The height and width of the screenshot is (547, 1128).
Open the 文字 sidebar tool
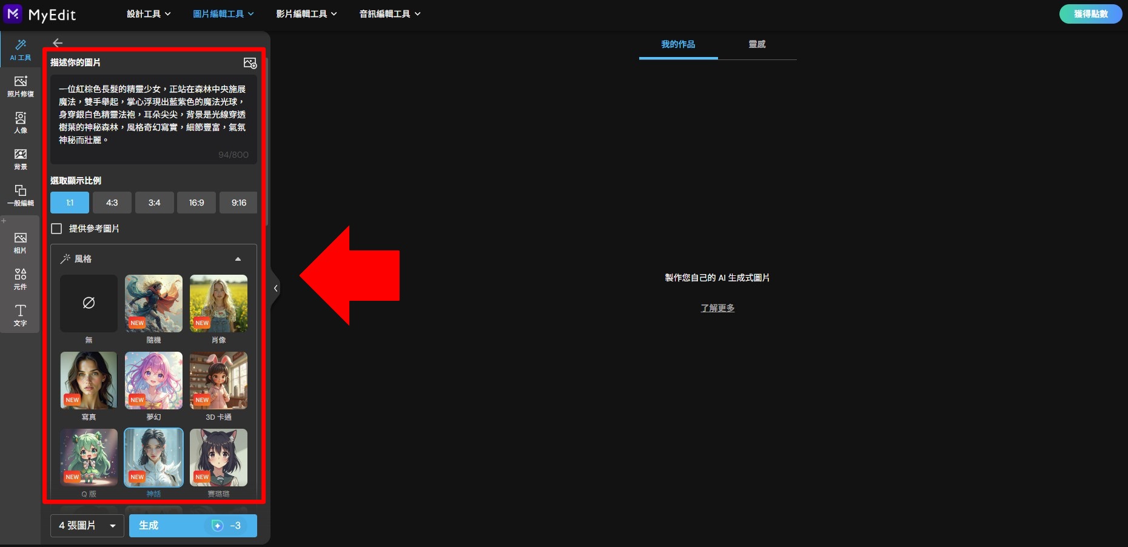coord(20,315)
